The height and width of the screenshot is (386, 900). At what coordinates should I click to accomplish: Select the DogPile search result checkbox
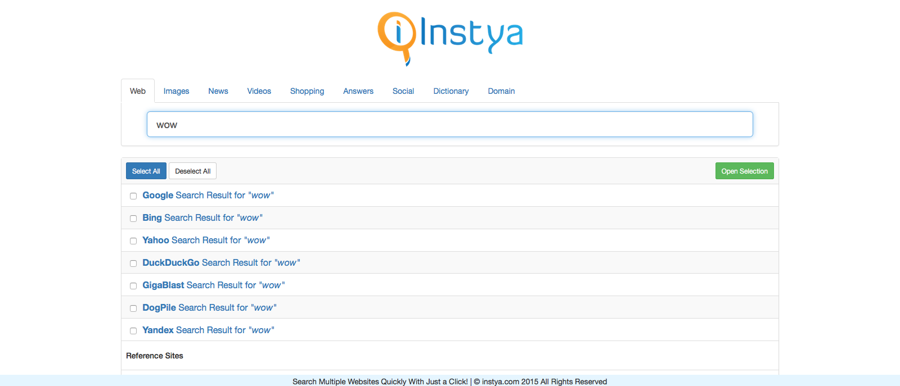click(133, 308)
